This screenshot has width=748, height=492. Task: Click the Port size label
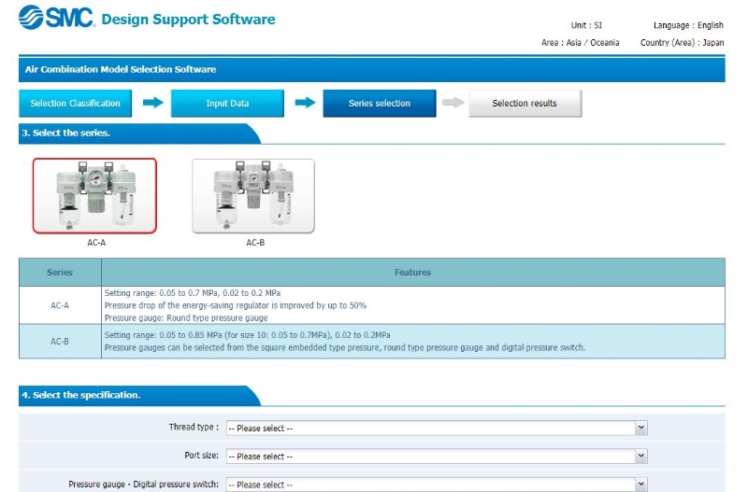(x=201, y=456)
